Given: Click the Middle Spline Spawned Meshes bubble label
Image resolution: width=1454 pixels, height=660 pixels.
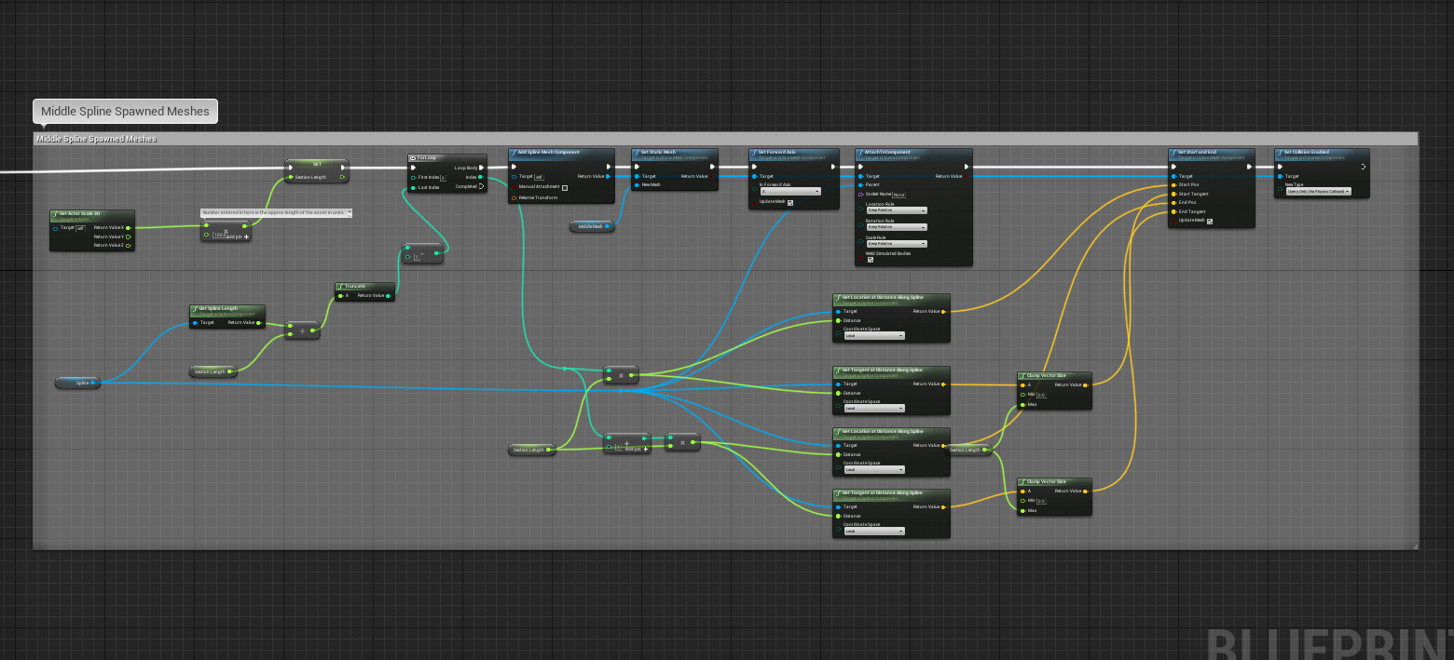Looking at the screenshot, I should [124, 110].
